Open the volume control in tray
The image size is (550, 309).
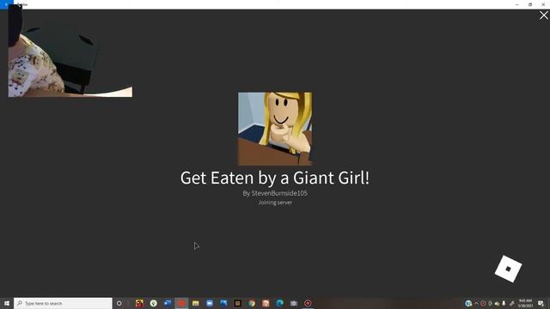point(497,303)
